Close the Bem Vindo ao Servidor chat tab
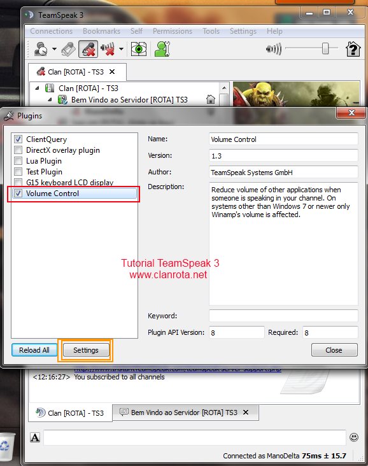 (x=246, y=413)
